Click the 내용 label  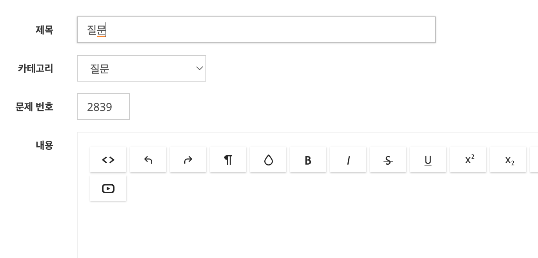point(44,145)
